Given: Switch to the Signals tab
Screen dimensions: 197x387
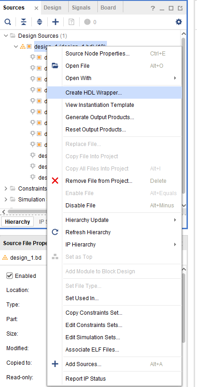Looking at the screenshot, I should tap(81, 8).
